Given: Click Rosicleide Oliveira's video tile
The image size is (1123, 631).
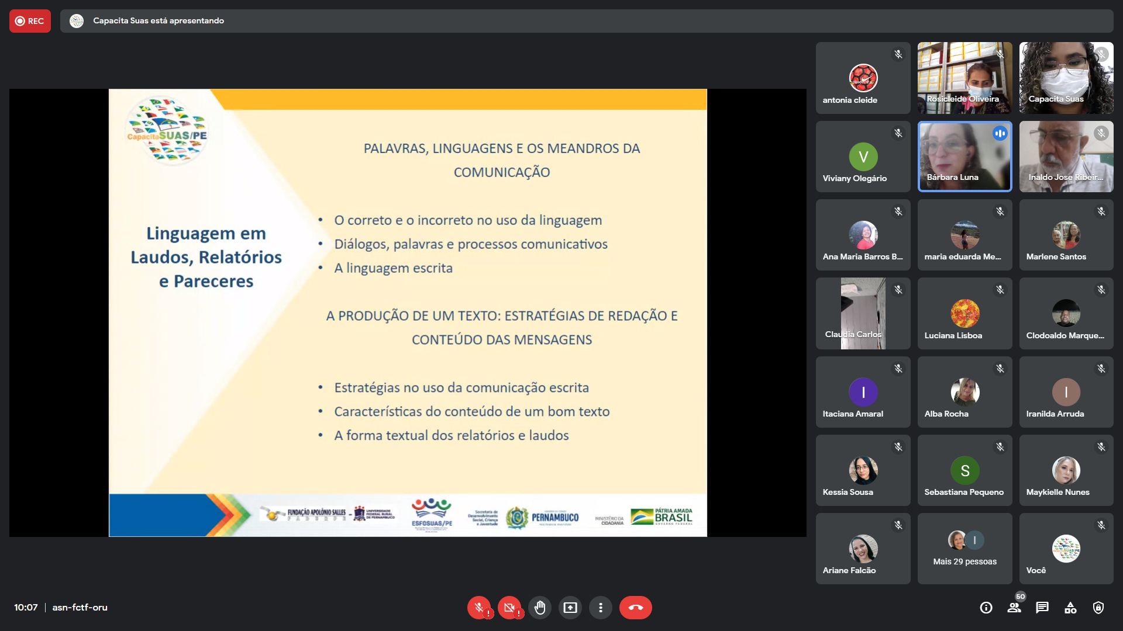Looking at the screenshot, I should [x=964, y=78].
